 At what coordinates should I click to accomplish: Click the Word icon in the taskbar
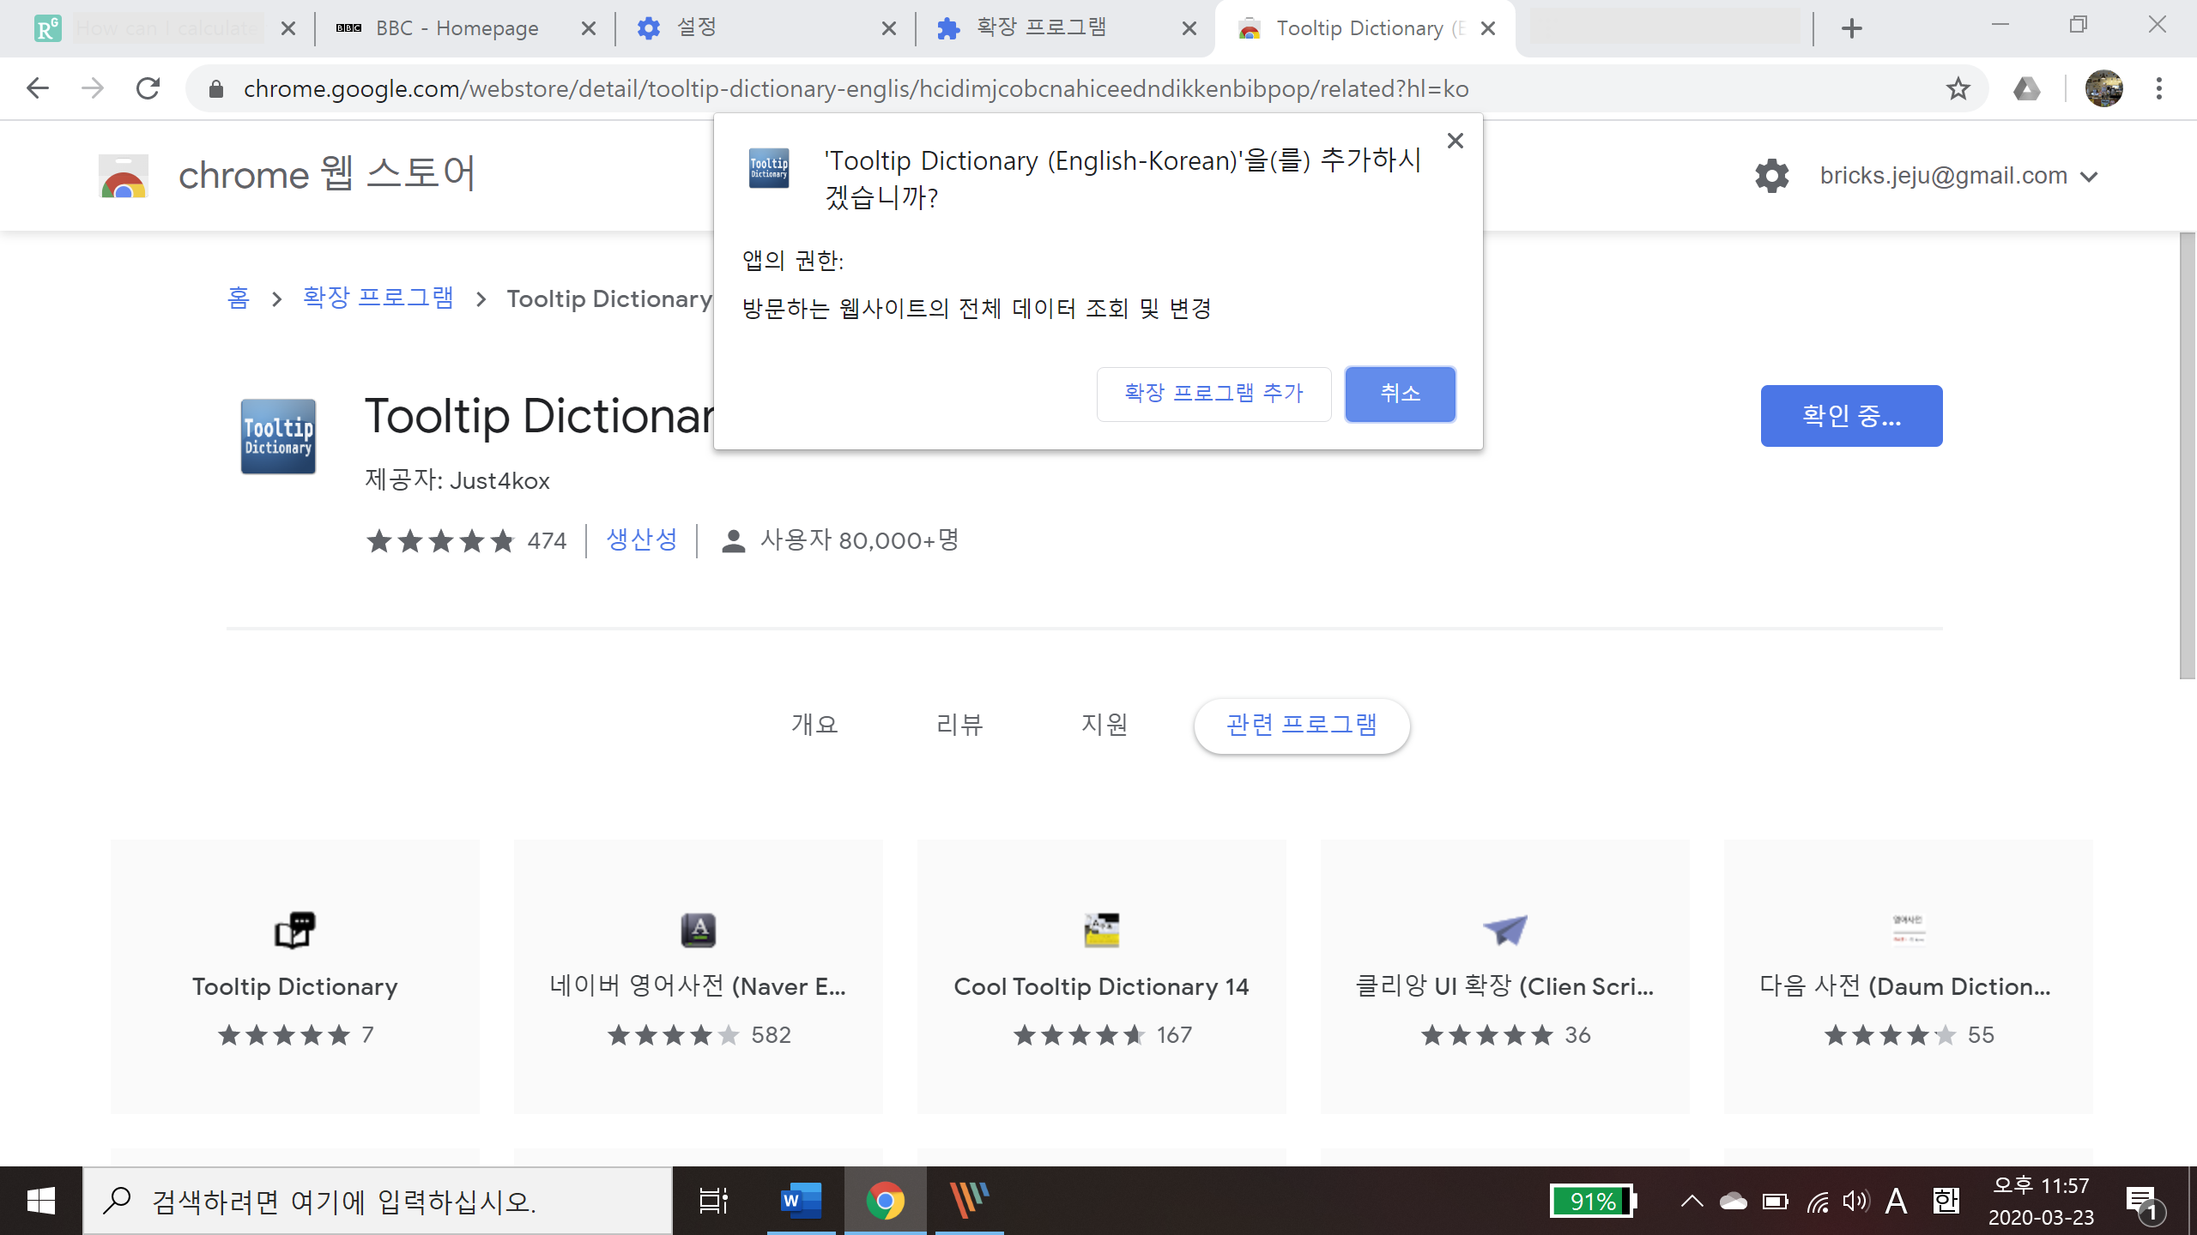[800, 1201]
